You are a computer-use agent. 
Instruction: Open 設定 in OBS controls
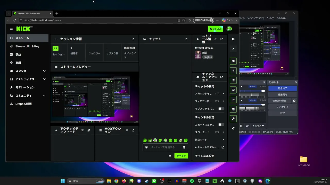pyautogui.click(x=283, y=113)
